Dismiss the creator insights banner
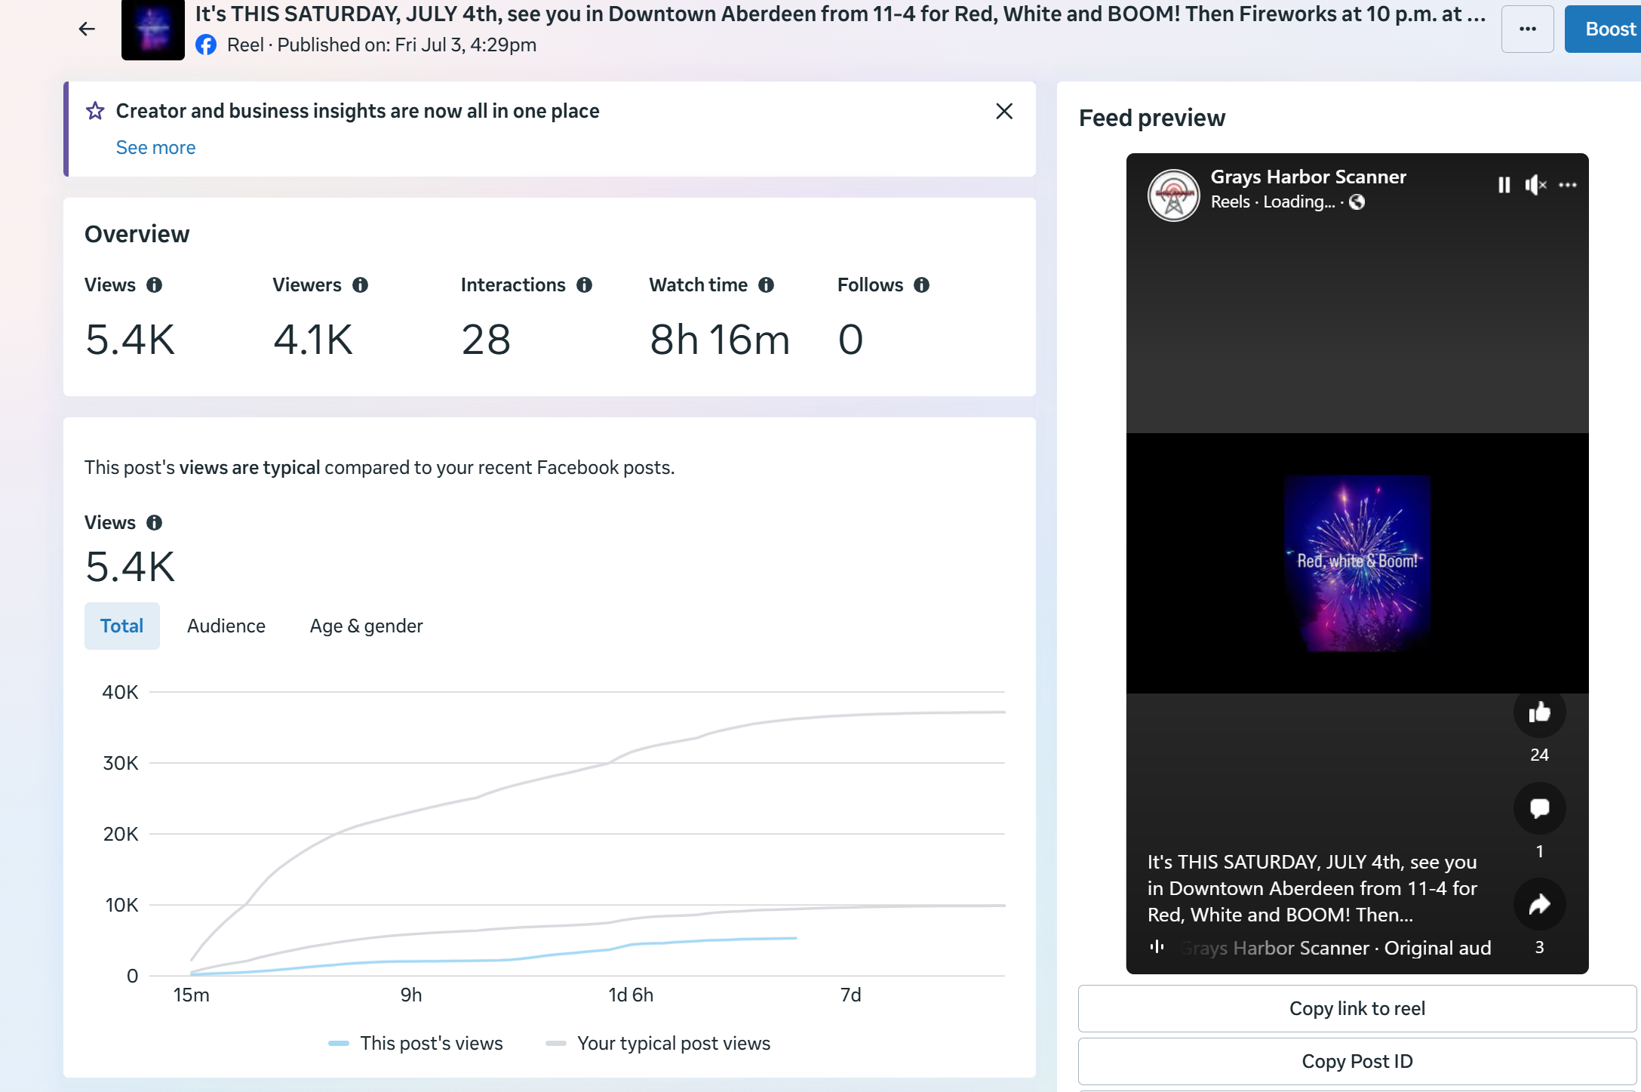The width and height of the screenshot is (1641, 1092). (1004, 111)
